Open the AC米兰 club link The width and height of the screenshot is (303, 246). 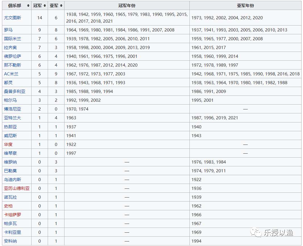tap(11, 74)
